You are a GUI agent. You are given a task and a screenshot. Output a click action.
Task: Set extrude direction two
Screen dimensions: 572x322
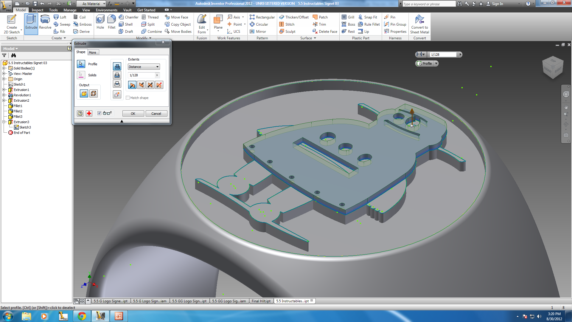141,85
